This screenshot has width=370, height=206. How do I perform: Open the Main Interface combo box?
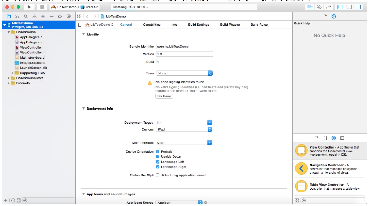click(184, 143)
